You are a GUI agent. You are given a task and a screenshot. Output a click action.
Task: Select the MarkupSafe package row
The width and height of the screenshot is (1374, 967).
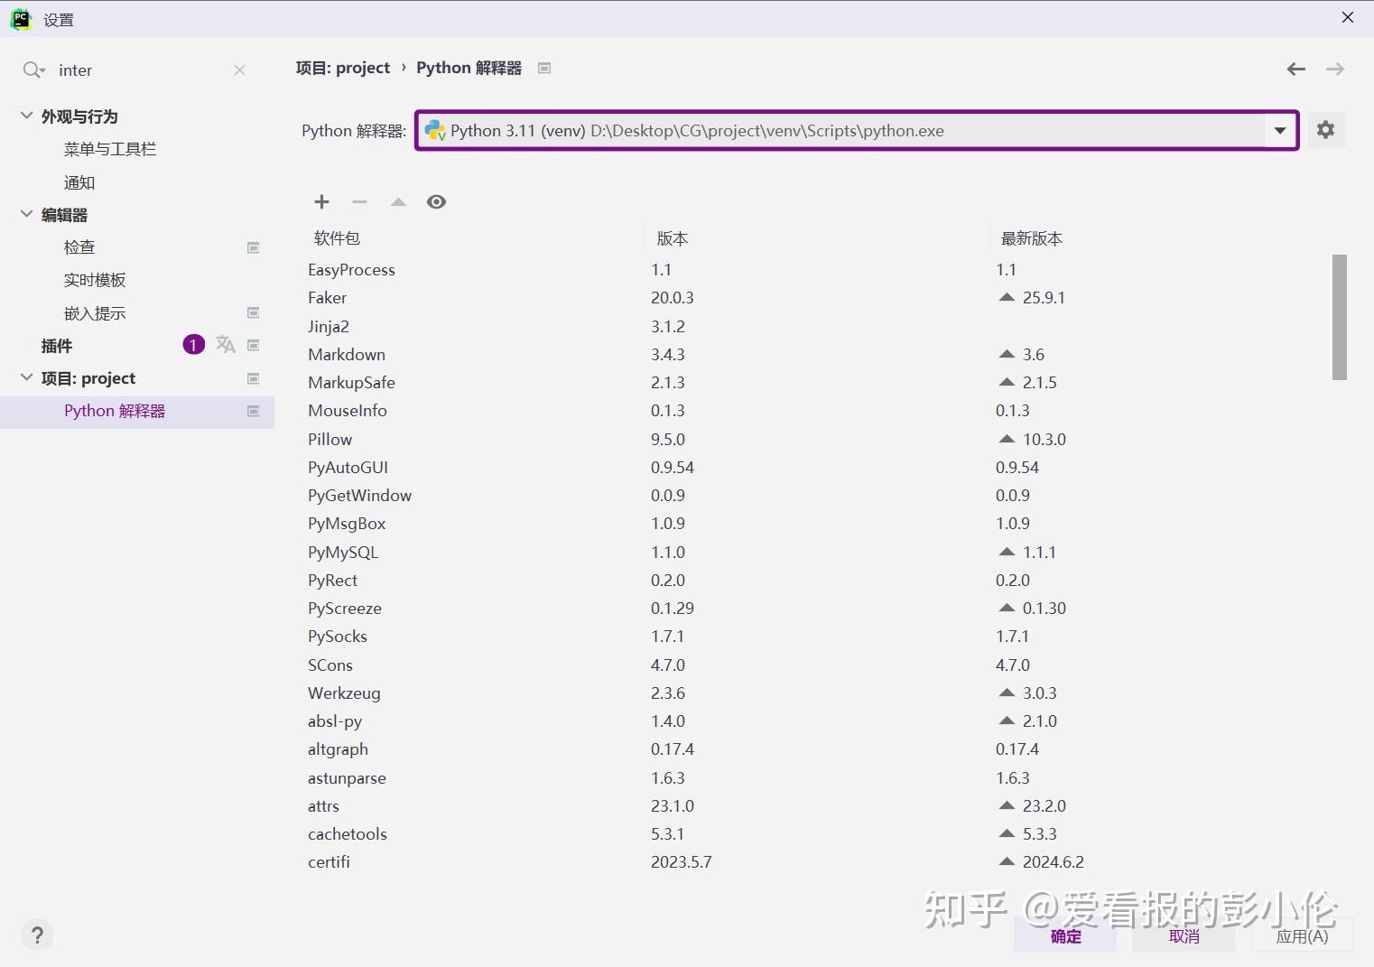[x=816, y=382]
